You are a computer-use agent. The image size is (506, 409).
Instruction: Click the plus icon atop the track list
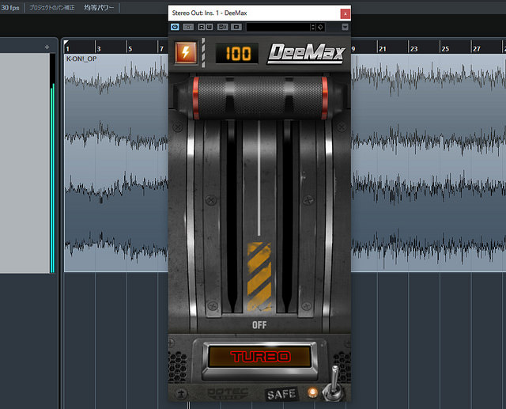(47, 47)
